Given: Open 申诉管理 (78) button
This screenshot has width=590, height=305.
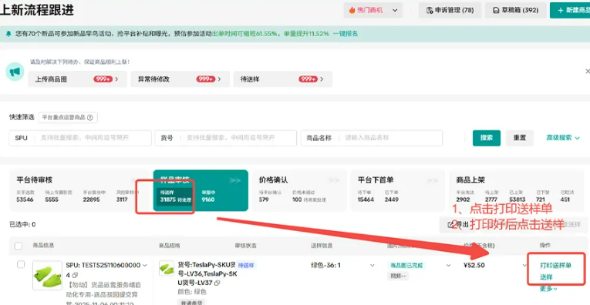Looking at the screenshot, I should (x=450, y=11).
